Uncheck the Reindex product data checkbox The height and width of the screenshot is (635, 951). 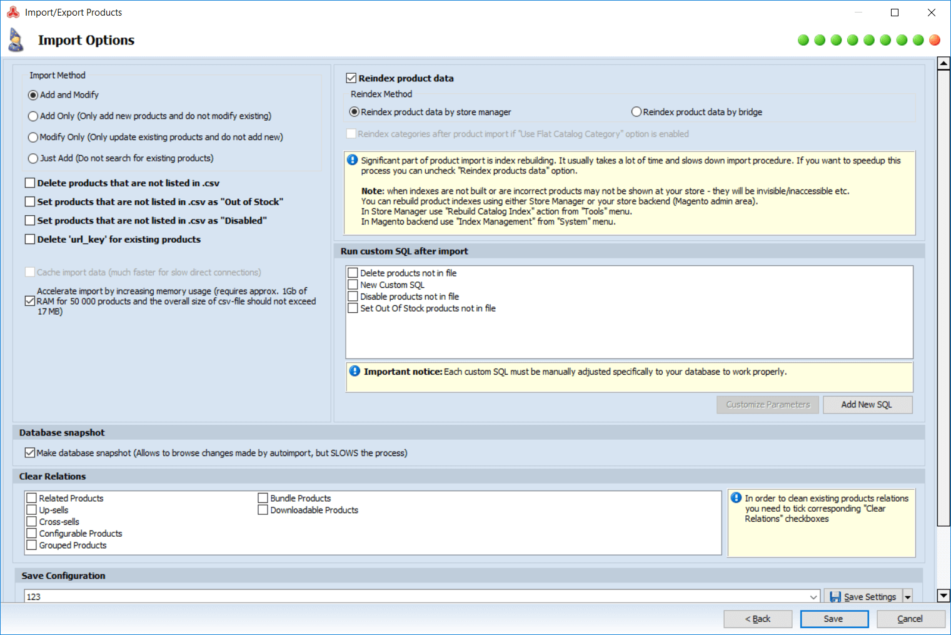(351, 78)
